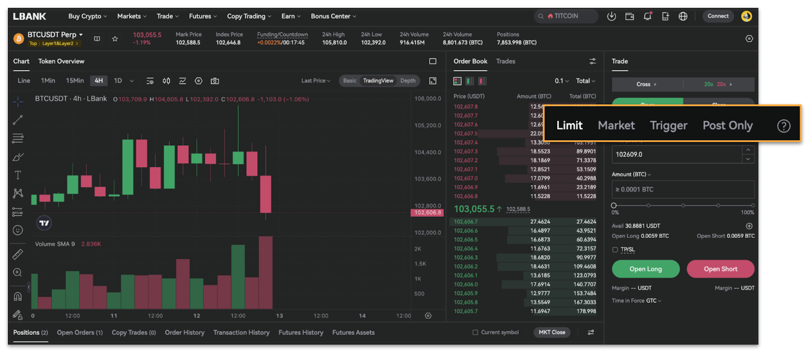This screenshot has height=351, width=806.
Task: Click the LBANK logo
Action: [x=29, y=16]
